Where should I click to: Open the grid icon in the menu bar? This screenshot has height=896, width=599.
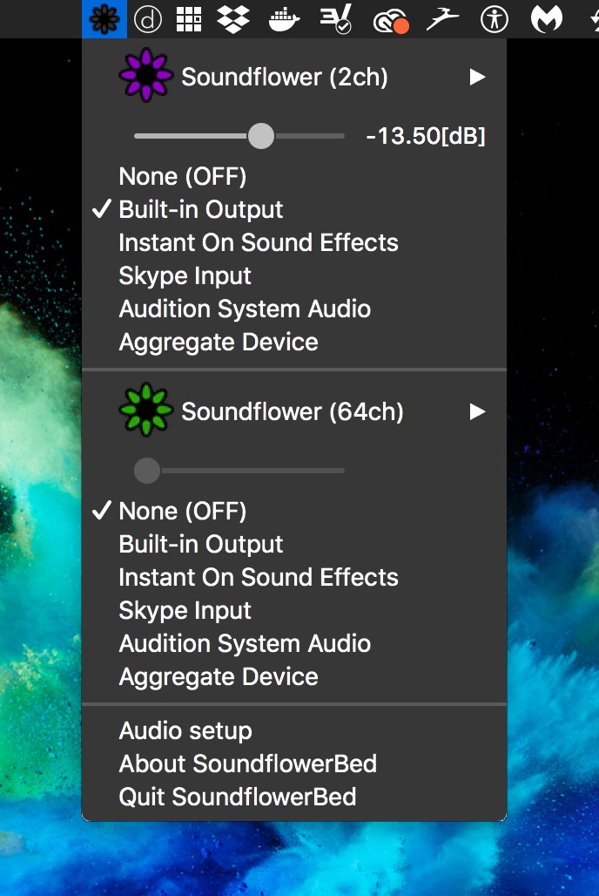[x=188, y=18]
